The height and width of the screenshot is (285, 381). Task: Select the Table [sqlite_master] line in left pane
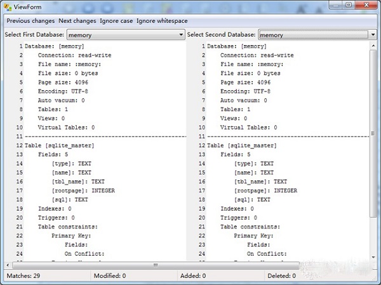coord(58,145)
